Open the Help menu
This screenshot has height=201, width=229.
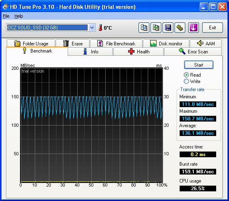pyautogui.click(x=19, y=16)
